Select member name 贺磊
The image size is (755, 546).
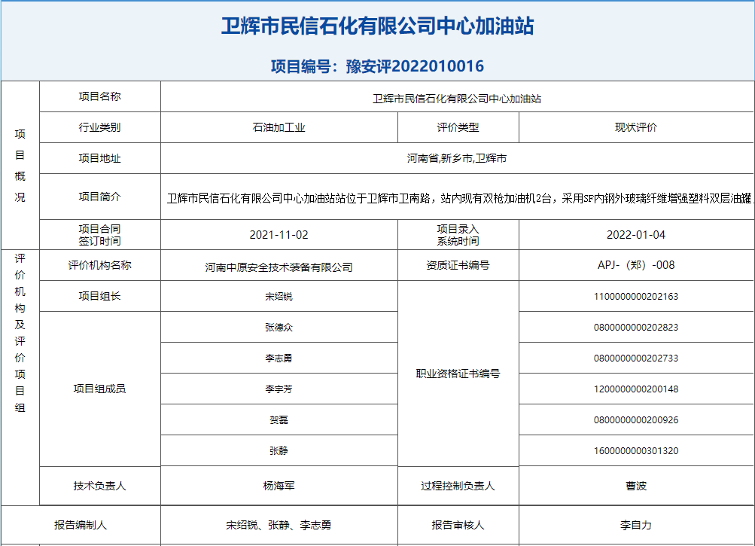click(x=279, y=419)
